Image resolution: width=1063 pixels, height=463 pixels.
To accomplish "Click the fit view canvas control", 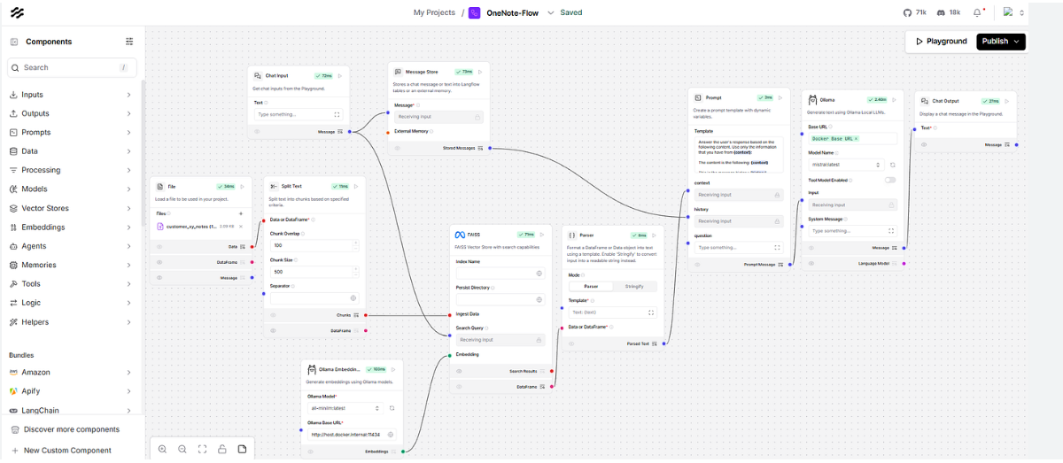I will tap(203, 450).
